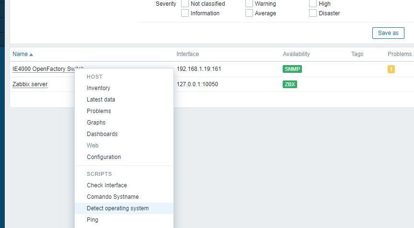Tick the Warning severity checkbox

point(249,4)
